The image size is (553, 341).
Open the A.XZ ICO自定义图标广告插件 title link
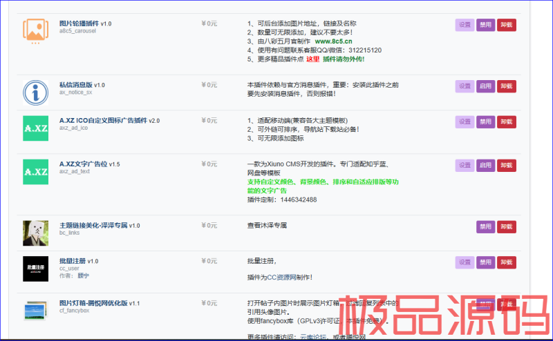coord(103,121)
